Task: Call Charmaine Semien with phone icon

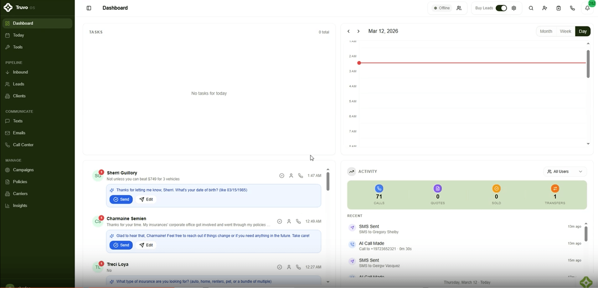Action: [298, 221]
